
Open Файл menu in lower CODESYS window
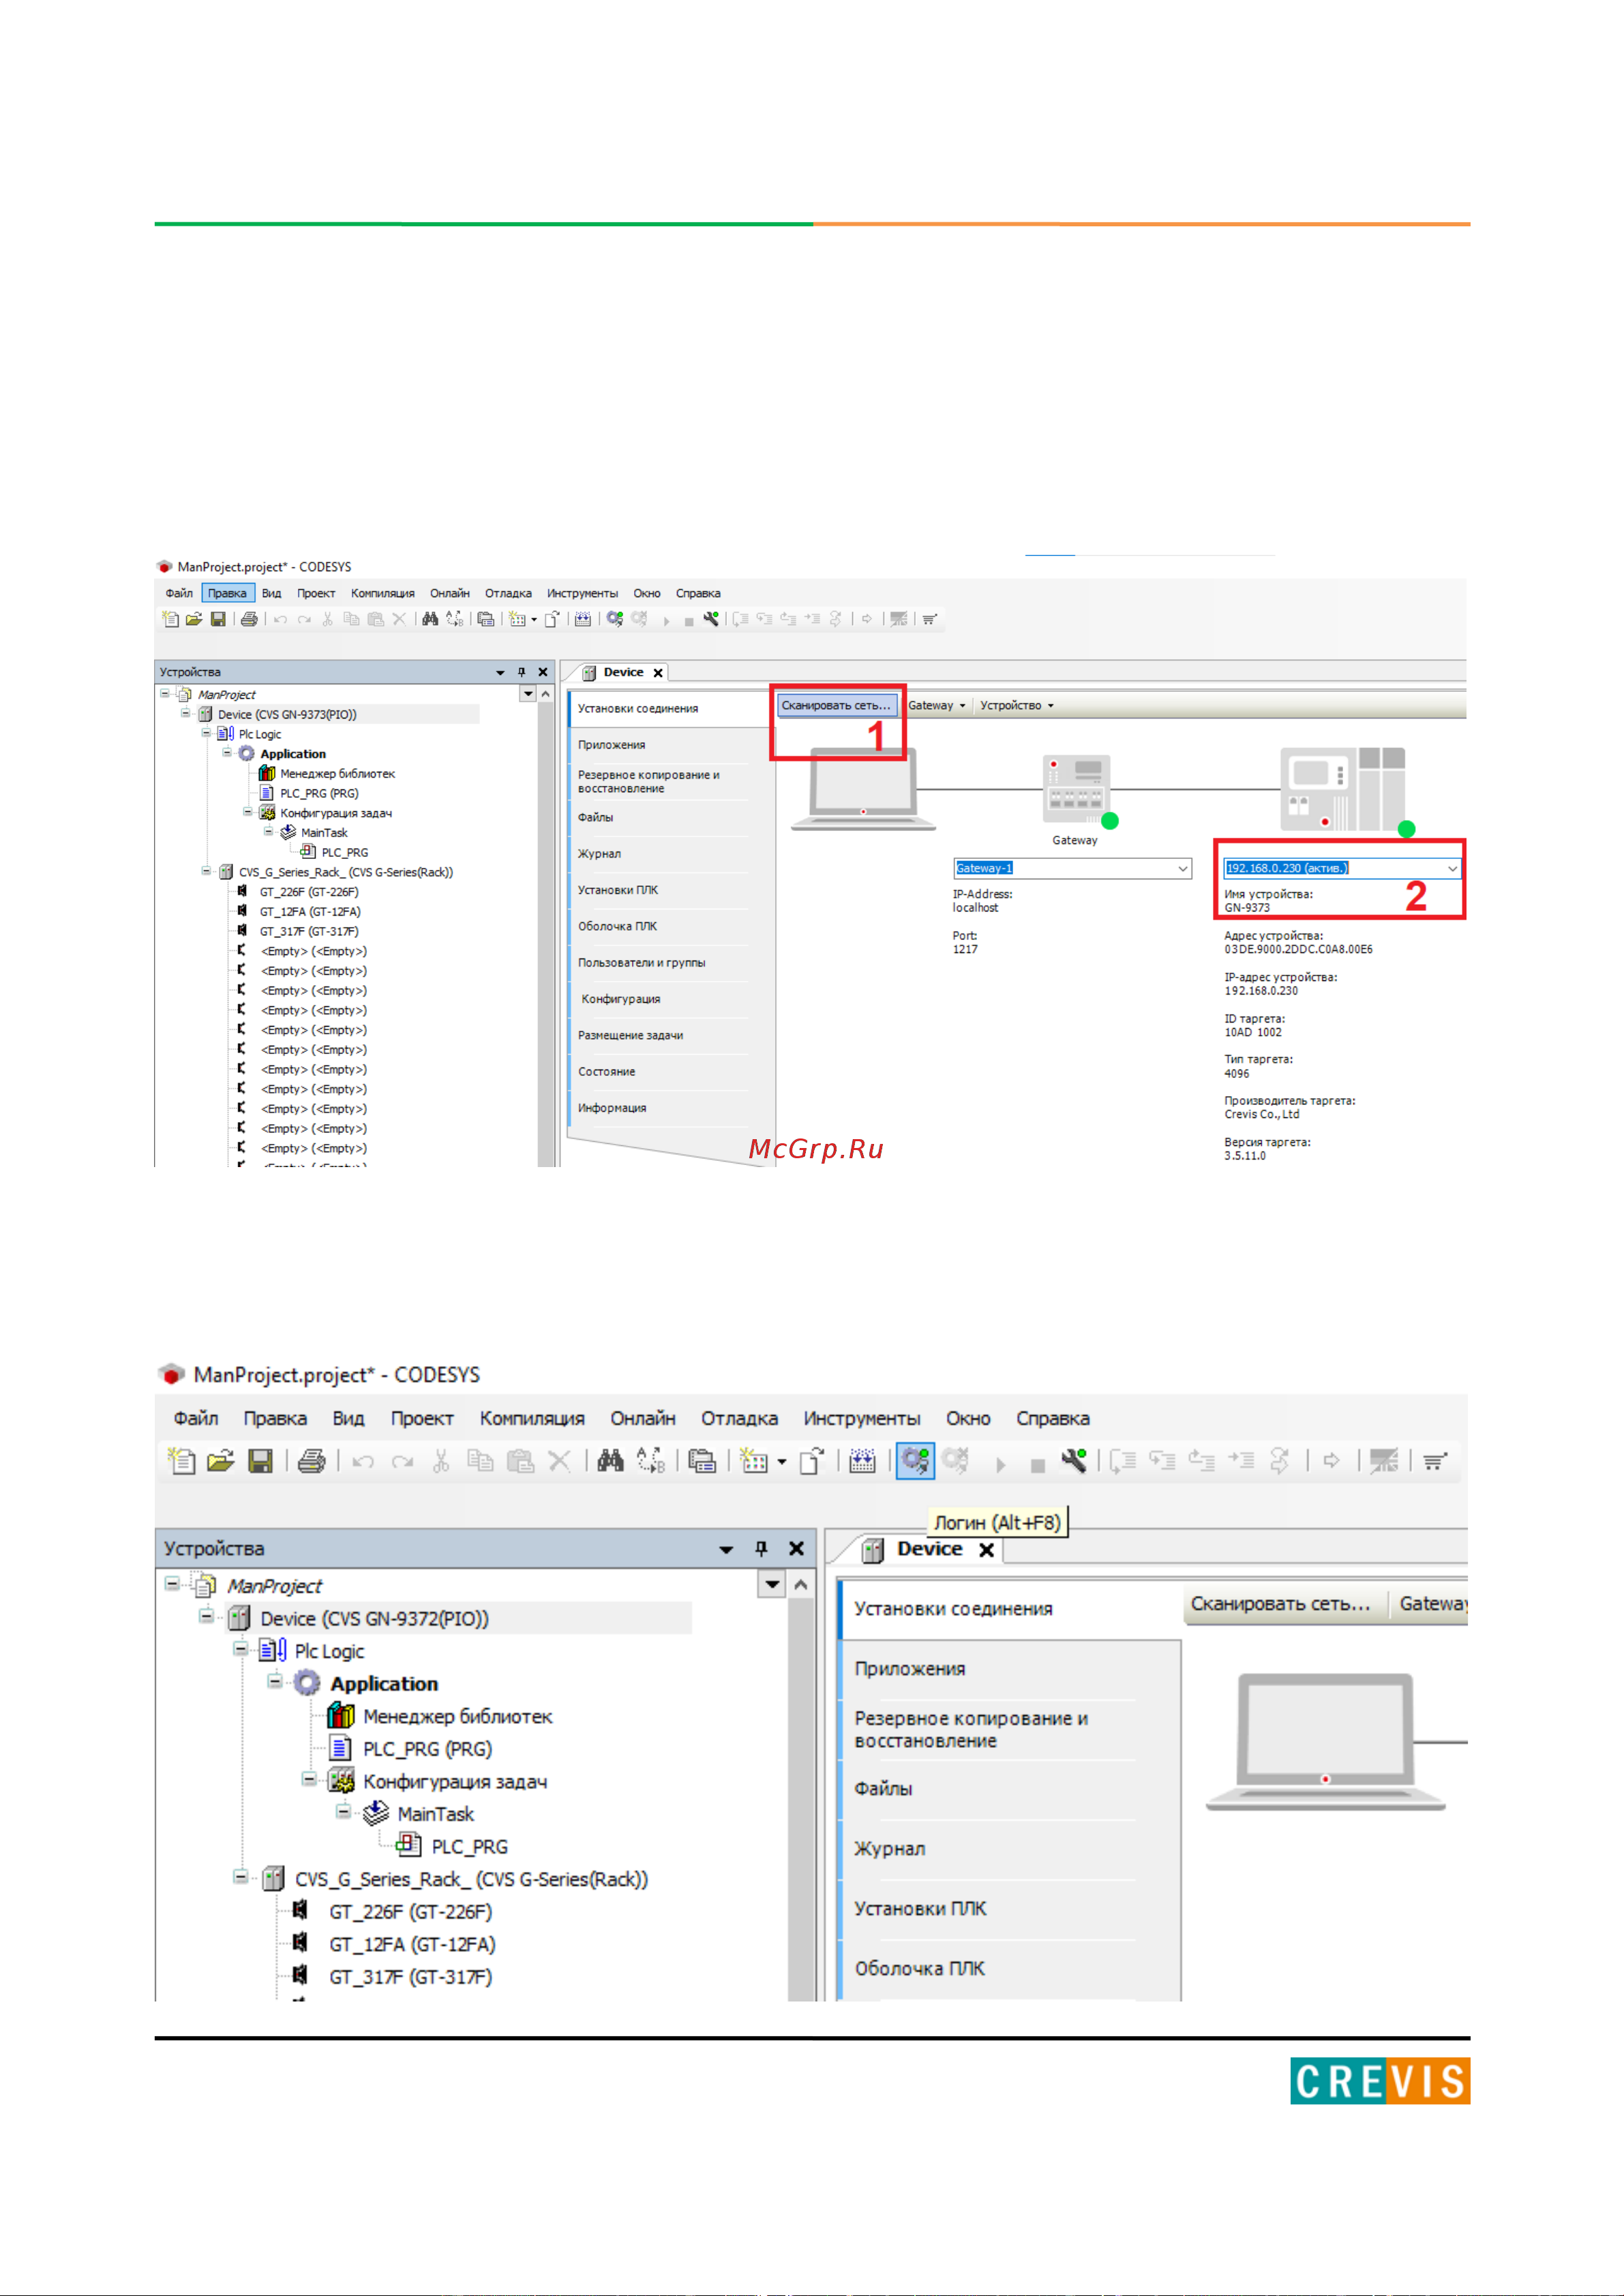196,1418
